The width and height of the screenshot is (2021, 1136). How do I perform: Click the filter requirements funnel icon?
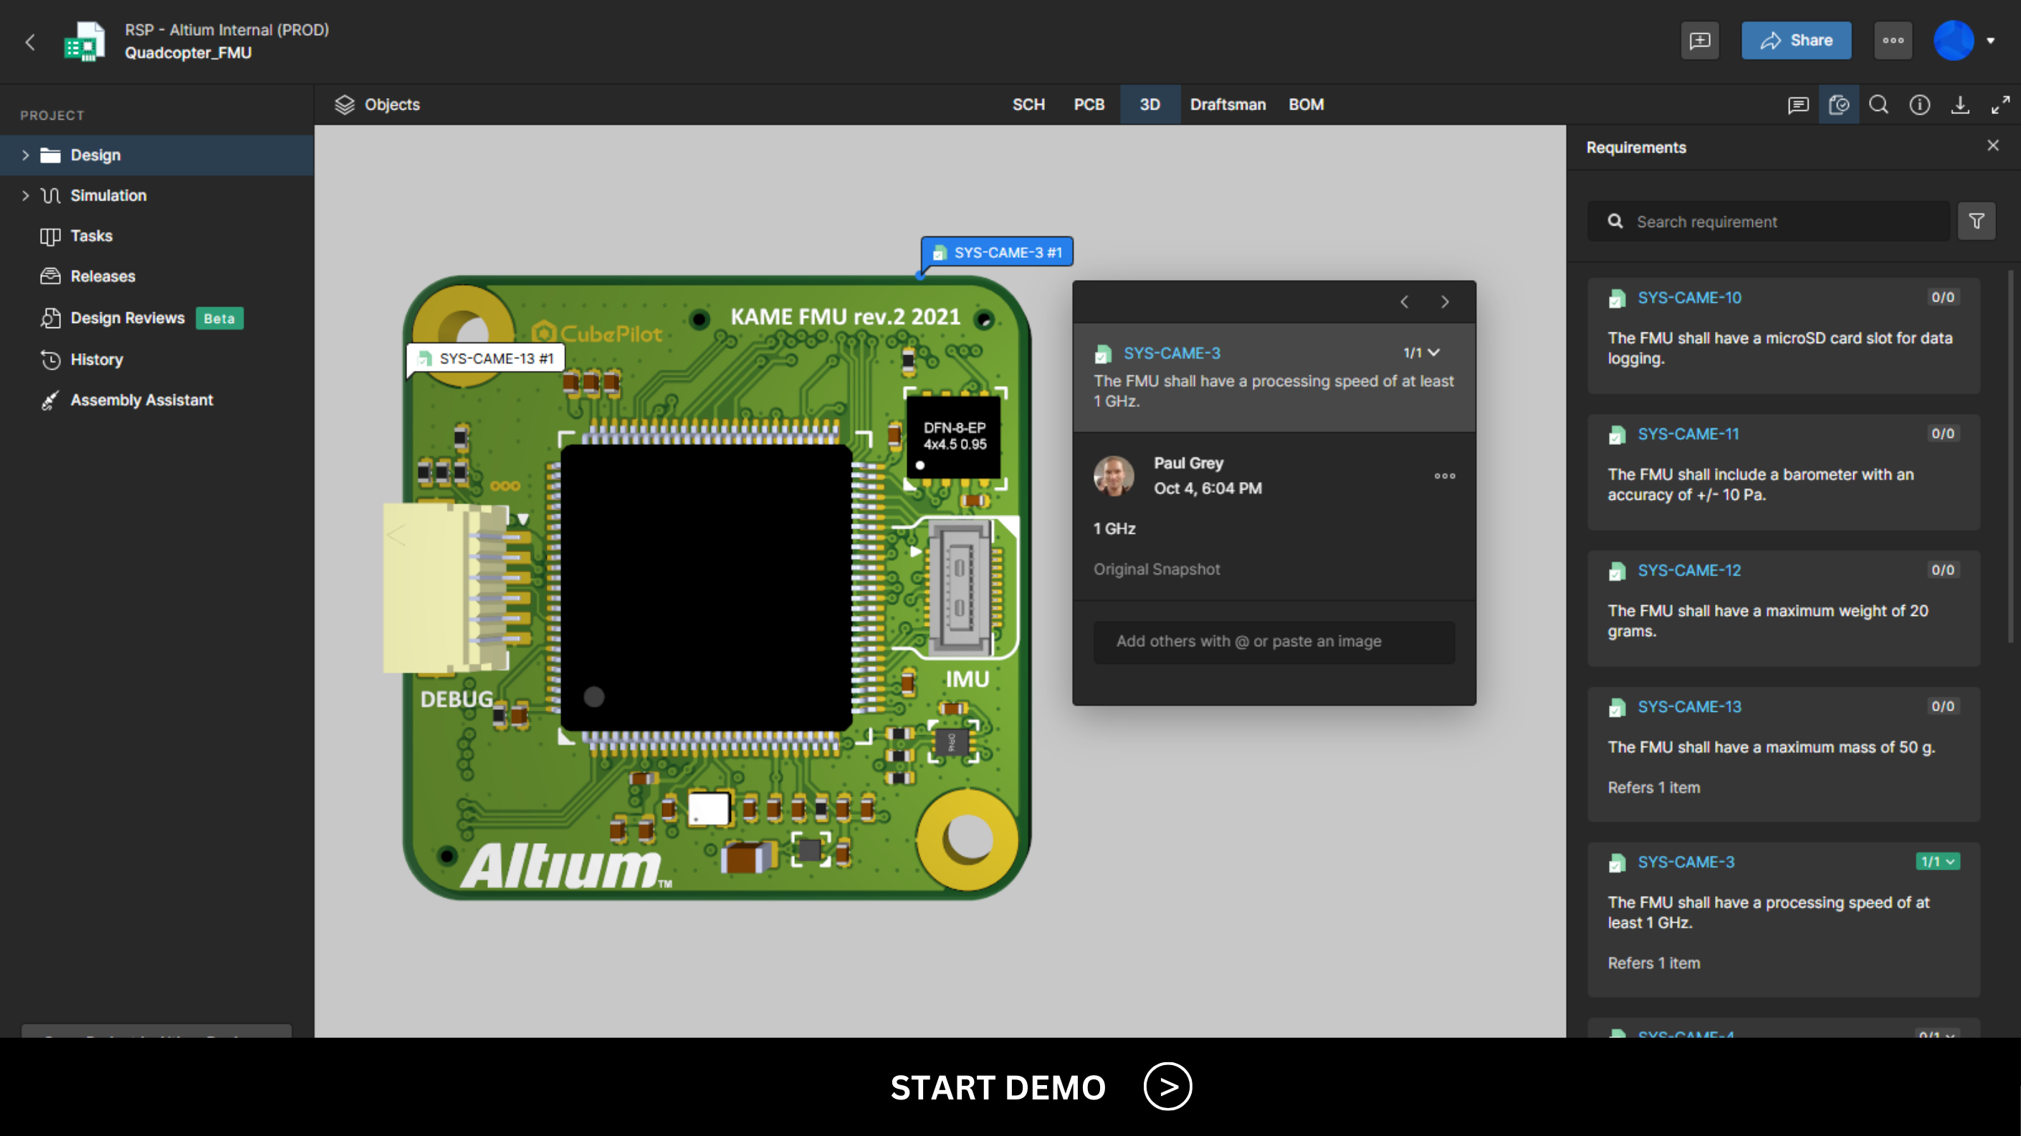coord(1977,222)
